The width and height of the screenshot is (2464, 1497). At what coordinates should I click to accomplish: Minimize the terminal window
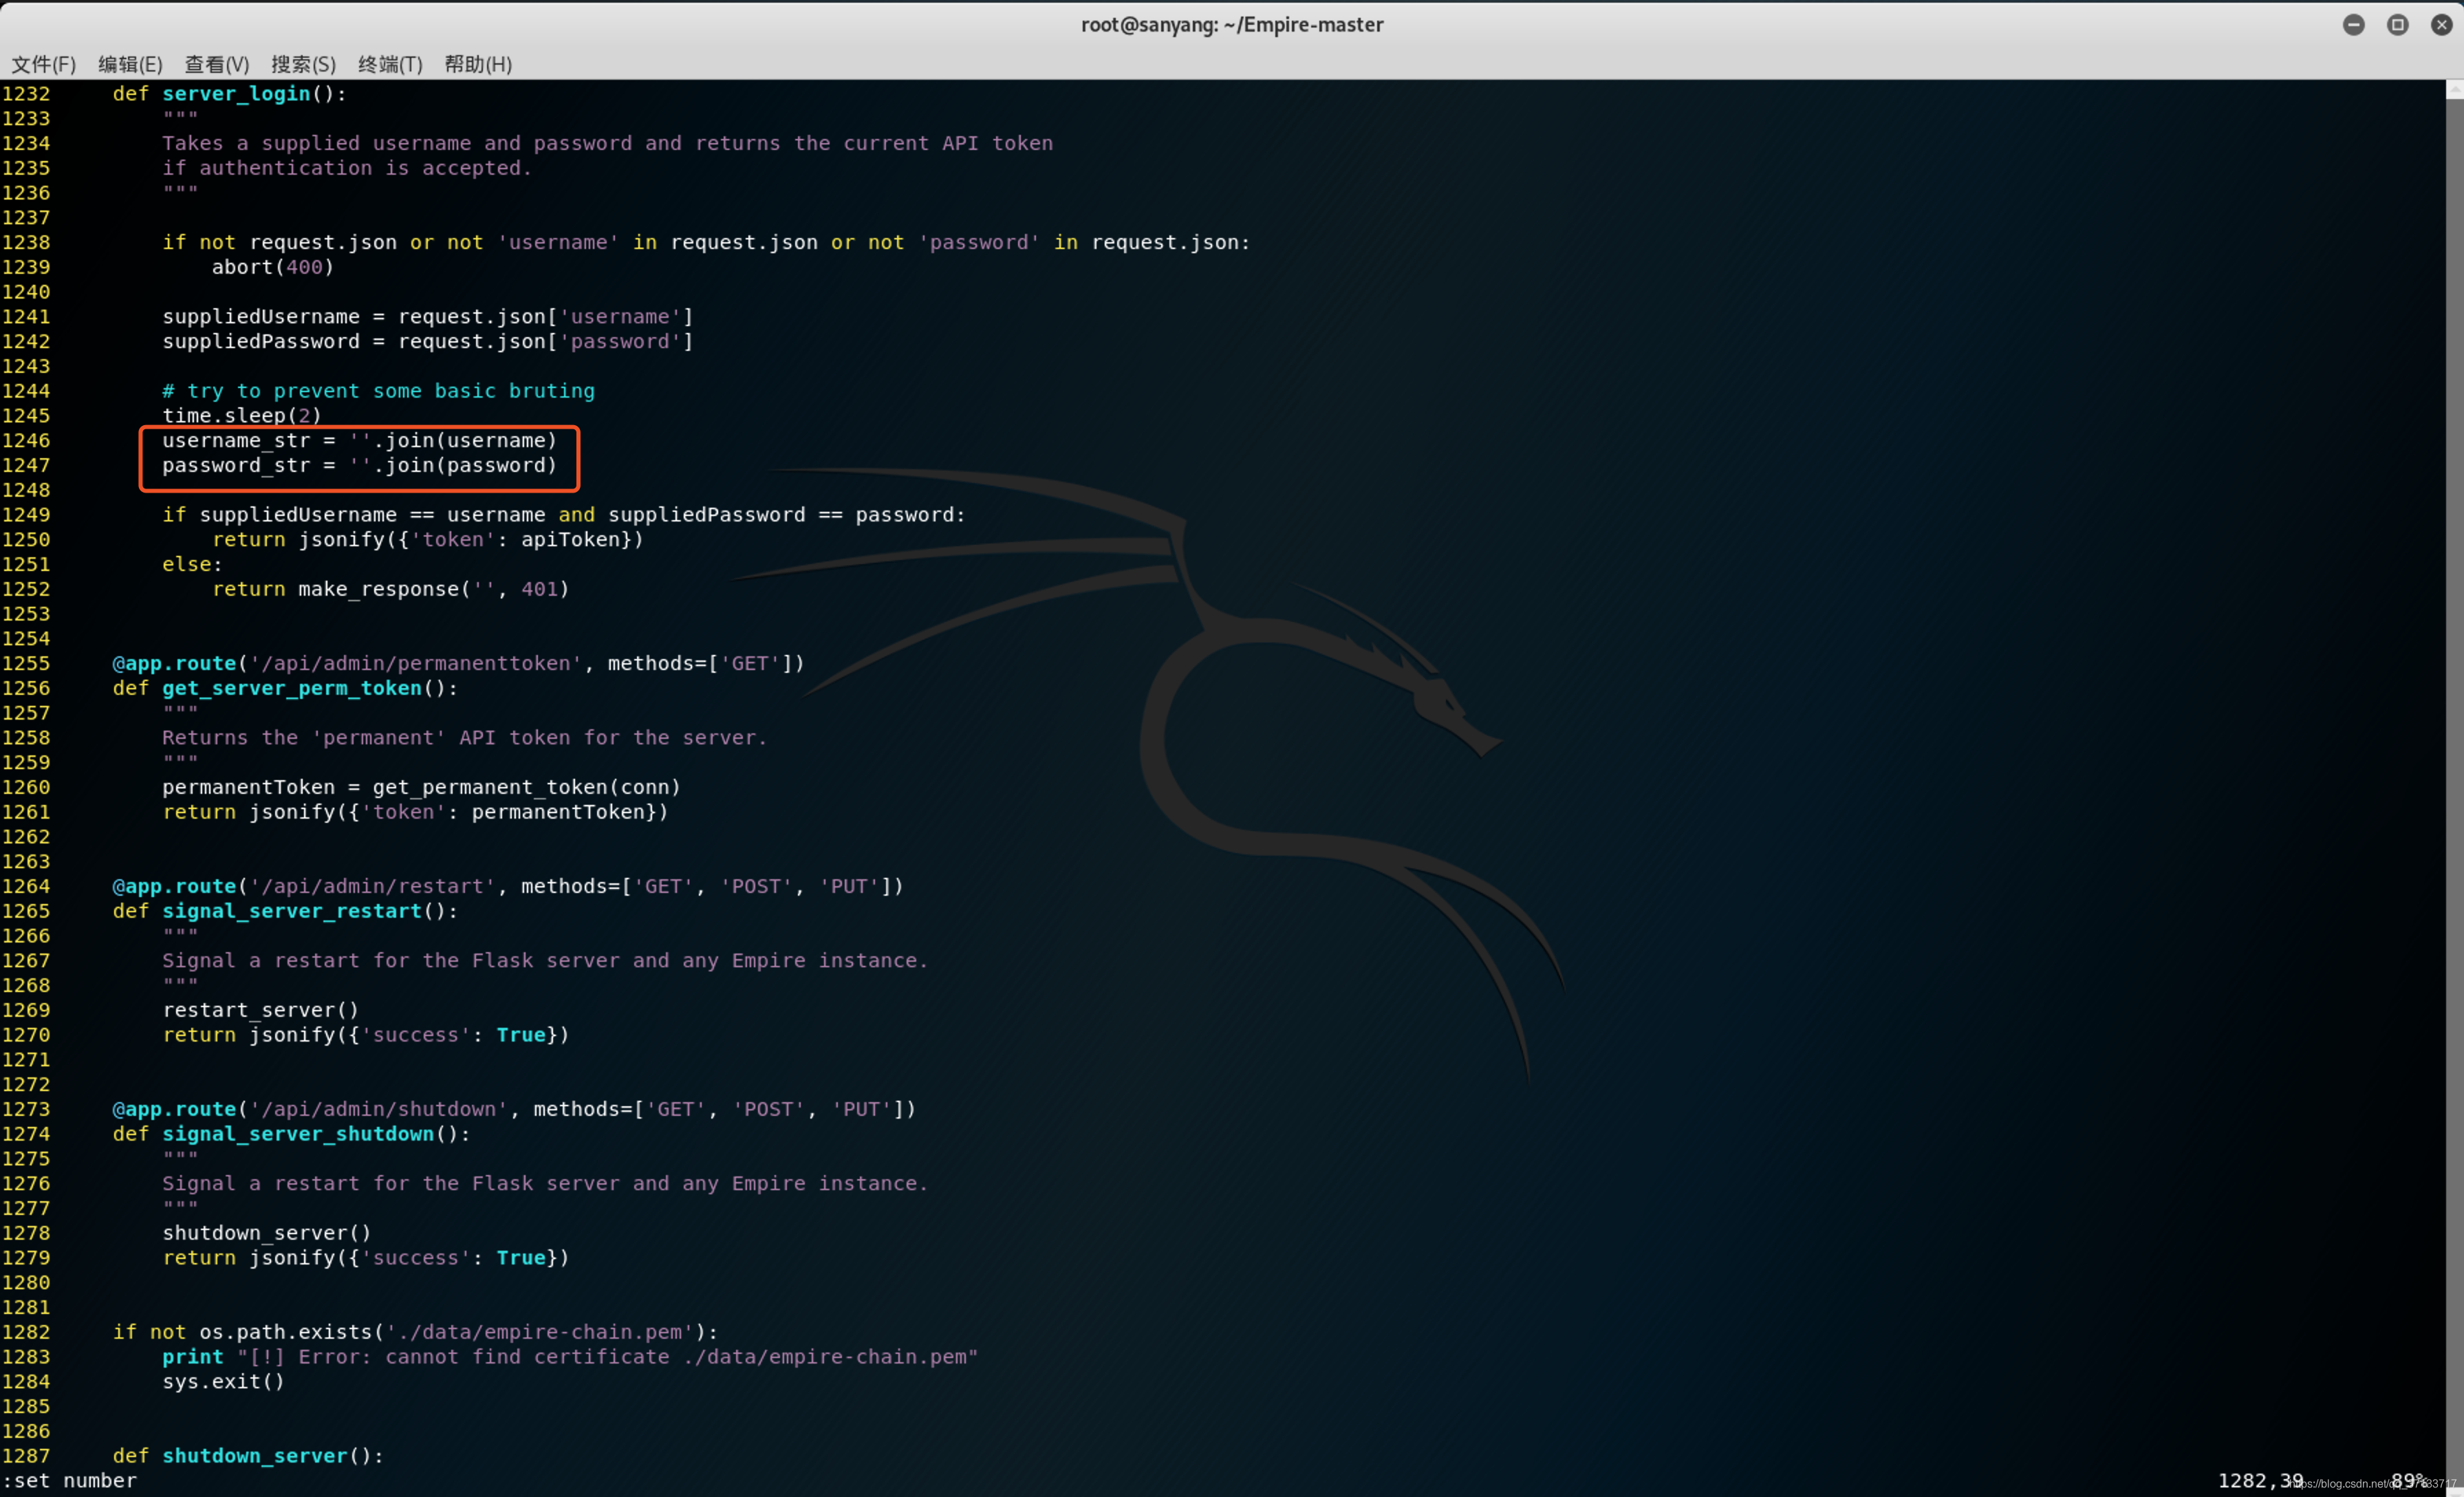2353,25
